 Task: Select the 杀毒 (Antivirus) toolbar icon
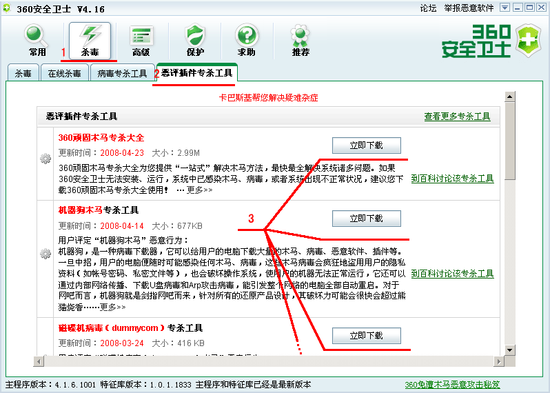point(90,40)
